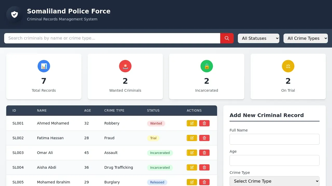Viewport: 332px width, 186px height.
Task: Delete Omar Ali's record
Action: click(204, 153)
